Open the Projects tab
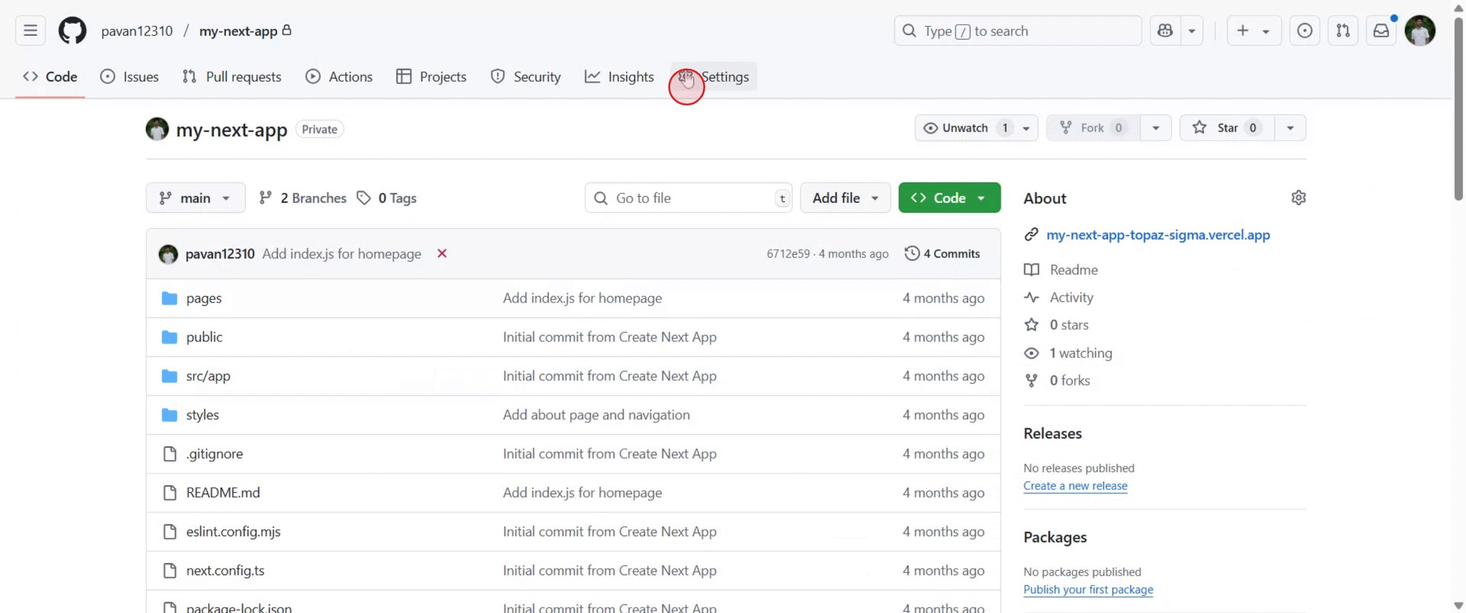 click(x=432, y=77)
